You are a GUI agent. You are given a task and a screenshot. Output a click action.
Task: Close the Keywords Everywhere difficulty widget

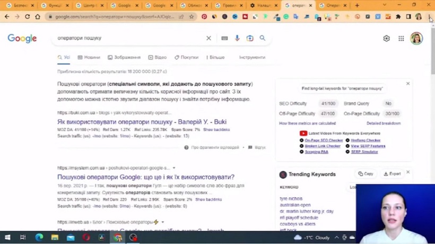[408, 84]
